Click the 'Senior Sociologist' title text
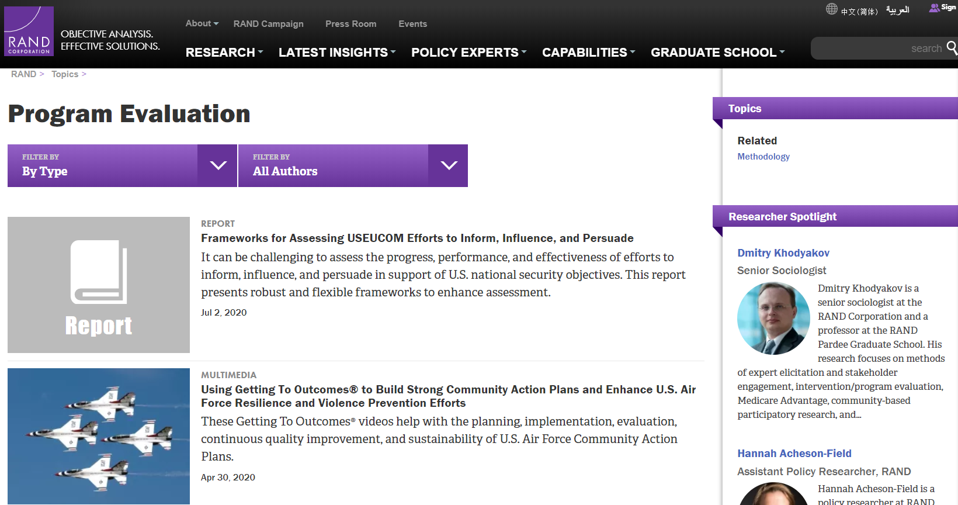Viewport: 958px width, 505px height. [782, 271]
